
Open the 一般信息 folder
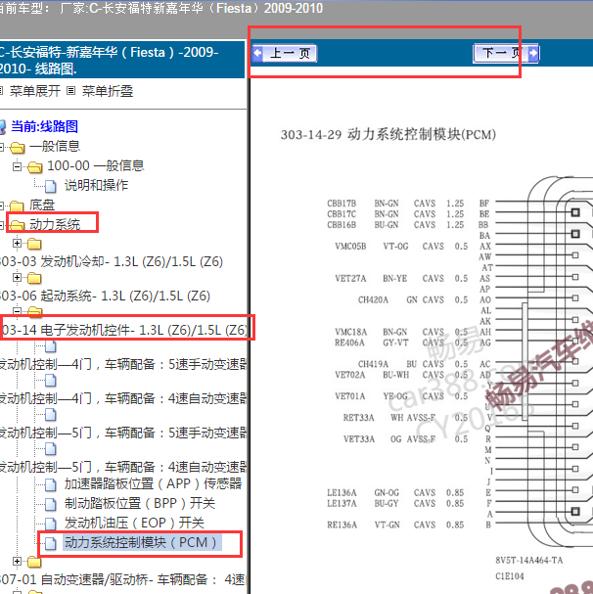click(55, 146)
